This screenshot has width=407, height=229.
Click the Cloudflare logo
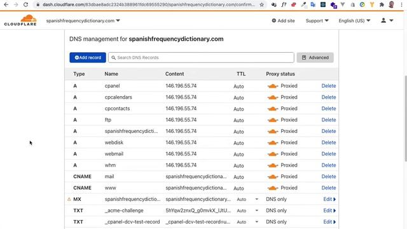[20, 20]
